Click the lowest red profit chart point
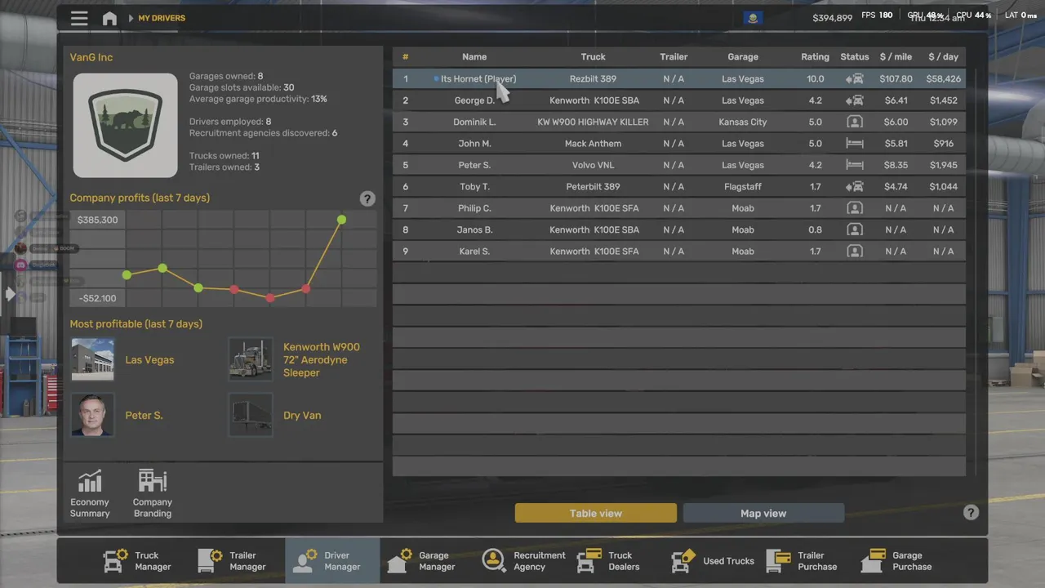 coord(270,298)
